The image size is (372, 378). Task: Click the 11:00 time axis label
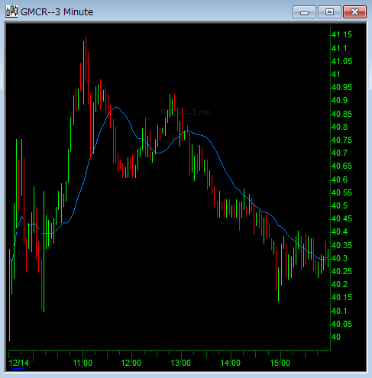[x=82, y=363]
